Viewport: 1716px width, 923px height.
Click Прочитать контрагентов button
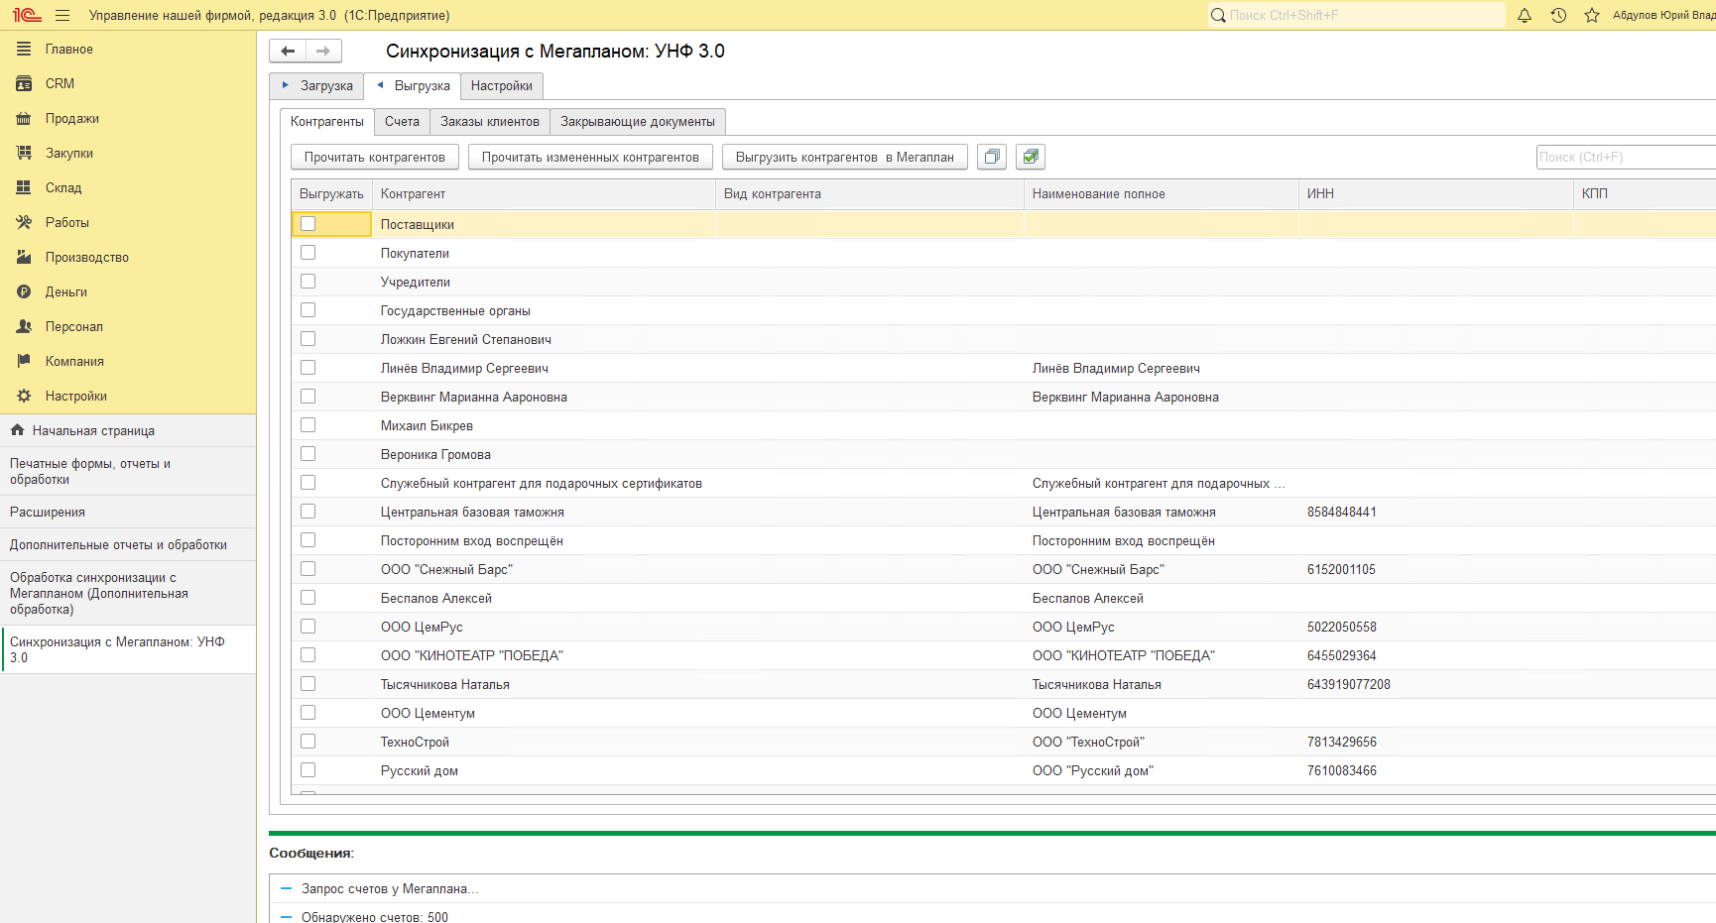pos(374,158)
